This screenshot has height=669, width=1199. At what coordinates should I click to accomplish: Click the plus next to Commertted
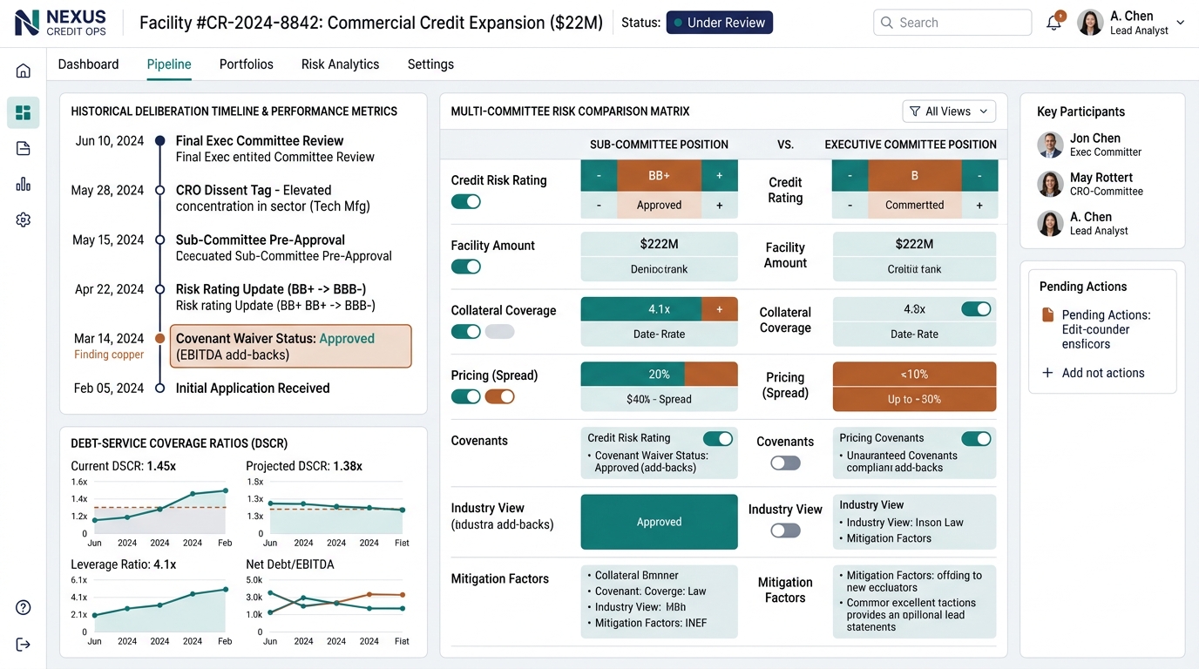click(979, 206)
